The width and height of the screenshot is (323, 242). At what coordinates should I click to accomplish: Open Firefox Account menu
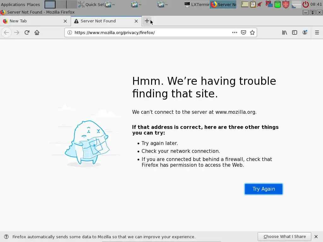pos(305,32)
